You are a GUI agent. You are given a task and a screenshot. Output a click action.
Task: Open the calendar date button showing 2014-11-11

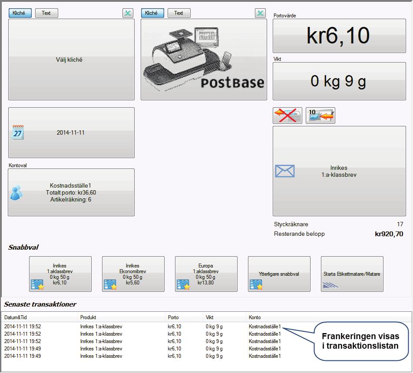tap(71, 132)
